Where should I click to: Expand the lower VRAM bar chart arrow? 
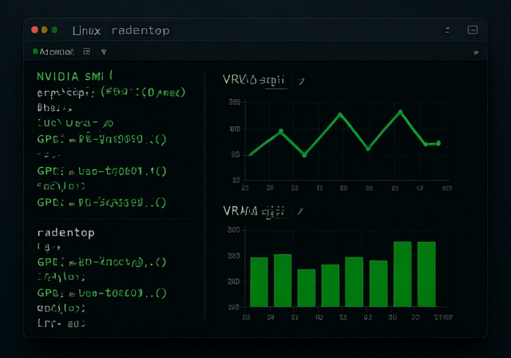(x=300, y=212)
